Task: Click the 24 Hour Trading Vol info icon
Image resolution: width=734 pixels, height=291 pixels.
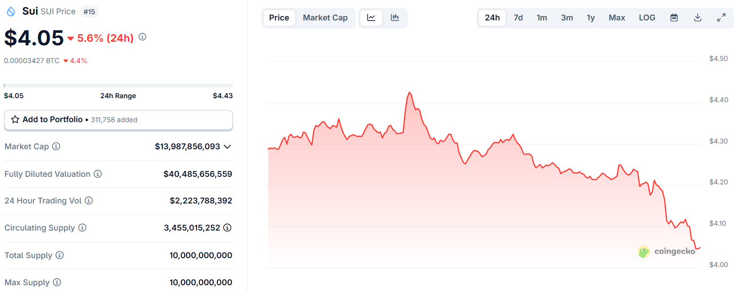Action: point(89,200)
